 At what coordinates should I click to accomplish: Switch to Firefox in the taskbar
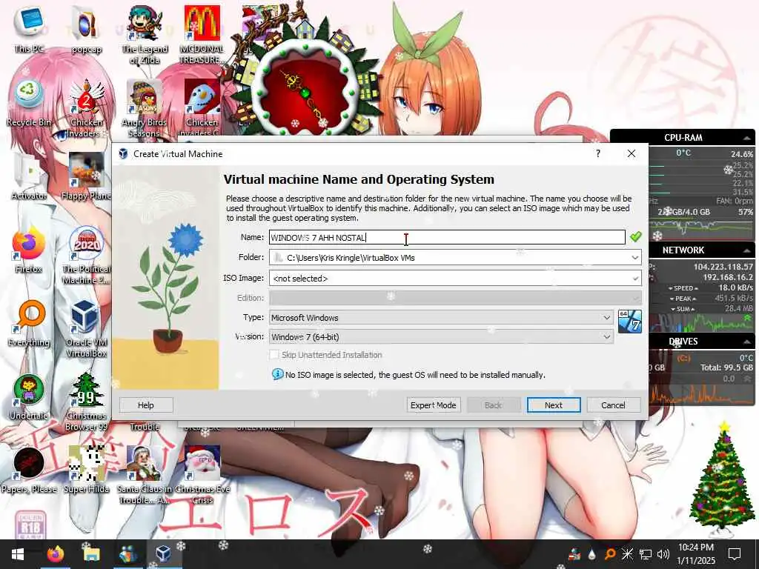pos(55,554)
